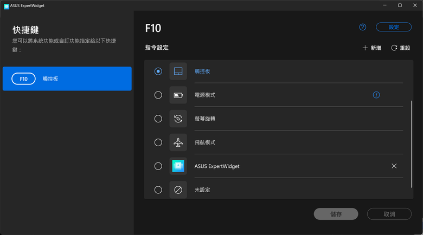Screen dimensions: 423x235
Task: Click the screen rotation icon
Action: pyautogui.click(x=178, y=119)
